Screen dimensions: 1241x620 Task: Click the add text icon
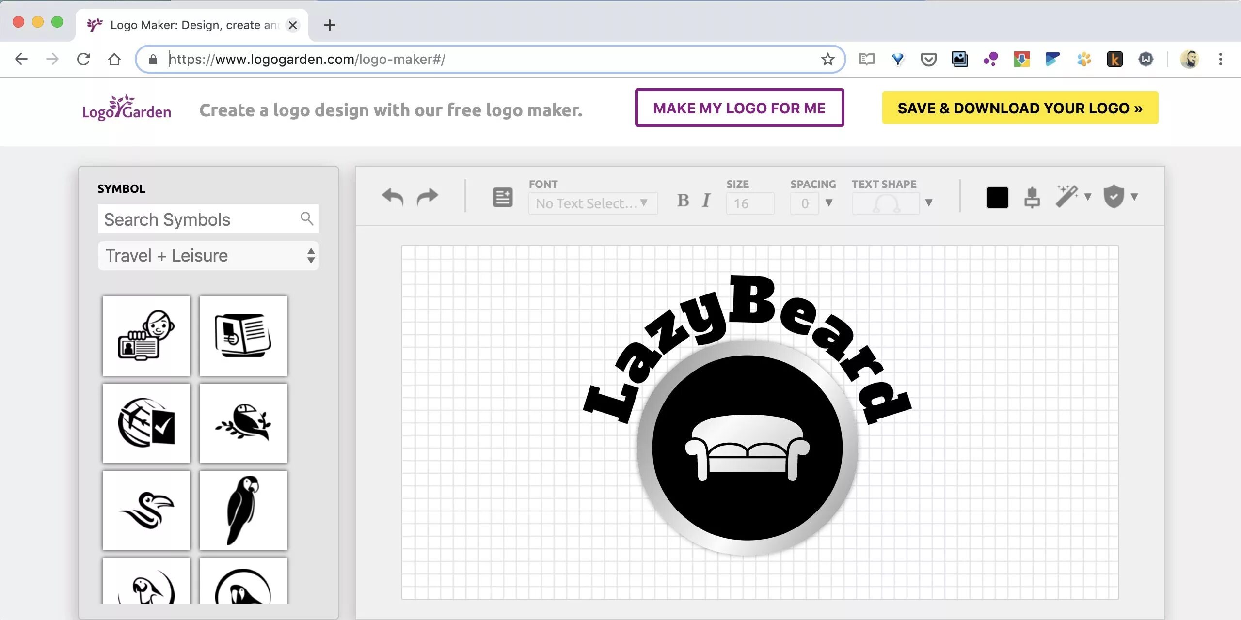coord(503,198)
